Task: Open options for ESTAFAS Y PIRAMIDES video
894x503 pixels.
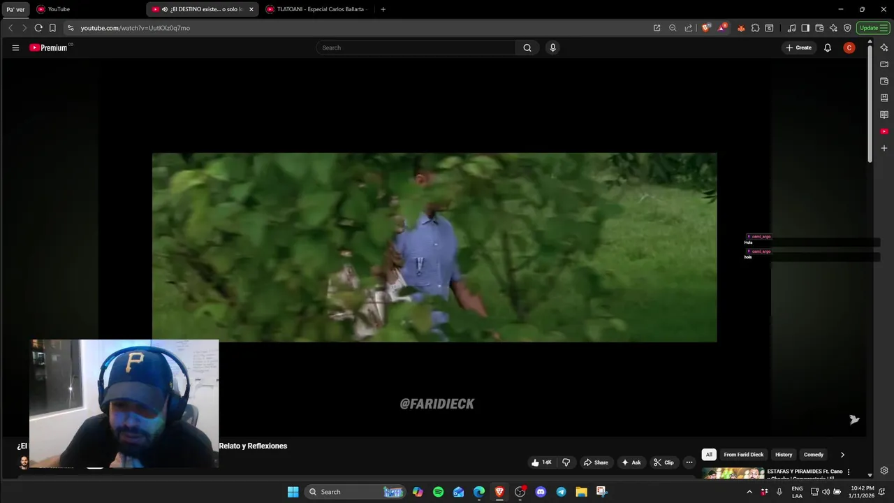Action: pos(849,472)
